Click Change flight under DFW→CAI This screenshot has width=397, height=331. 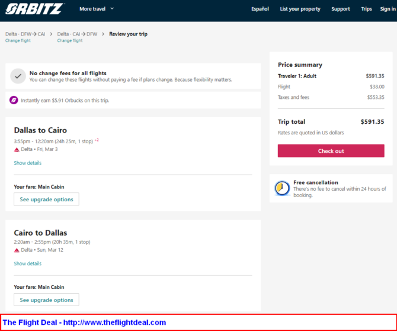(18, 40)
